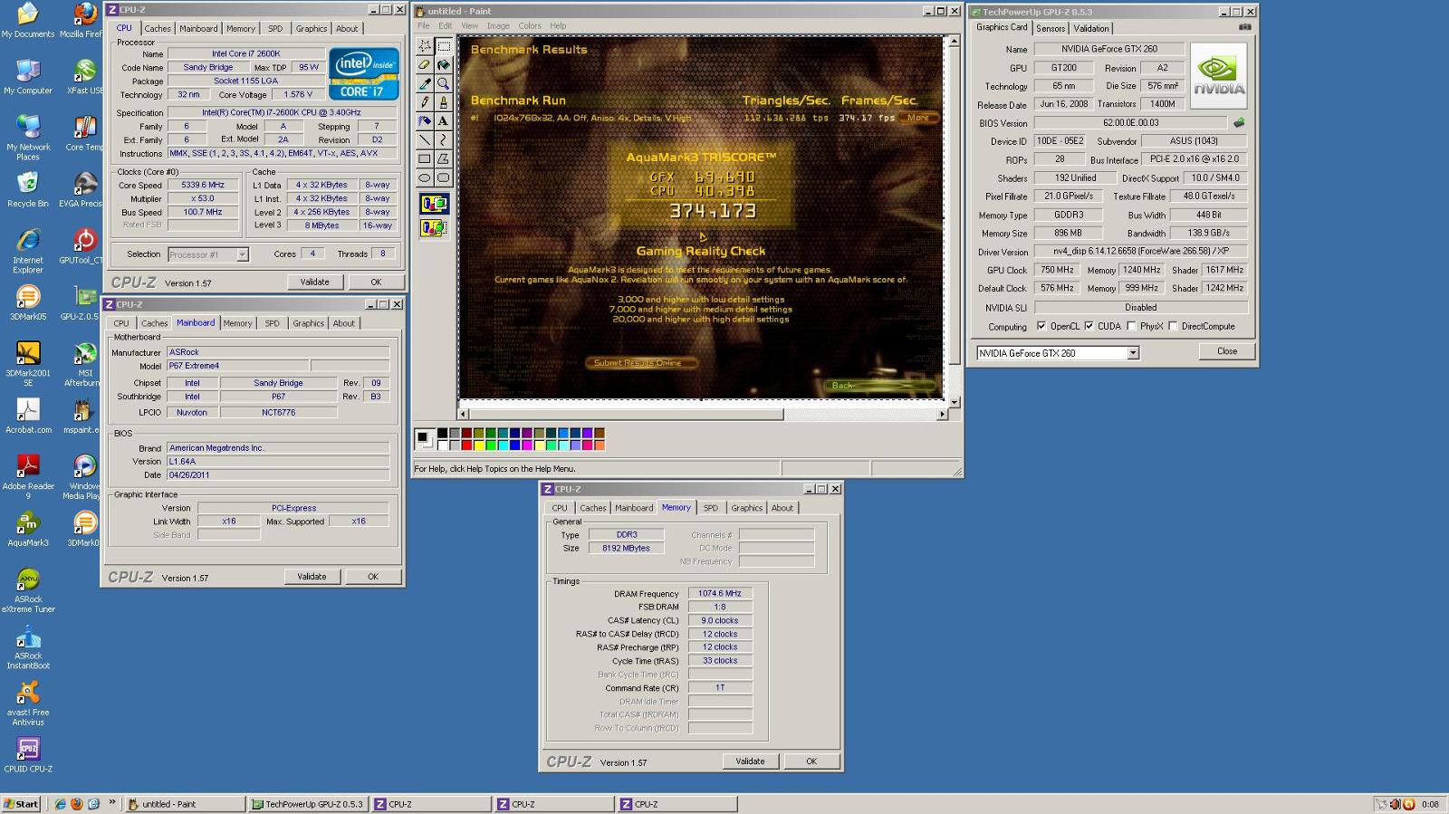The height and width of the screenshot is (814, 1449).
Task: Open the Windows Start menu
Action: 21,804
